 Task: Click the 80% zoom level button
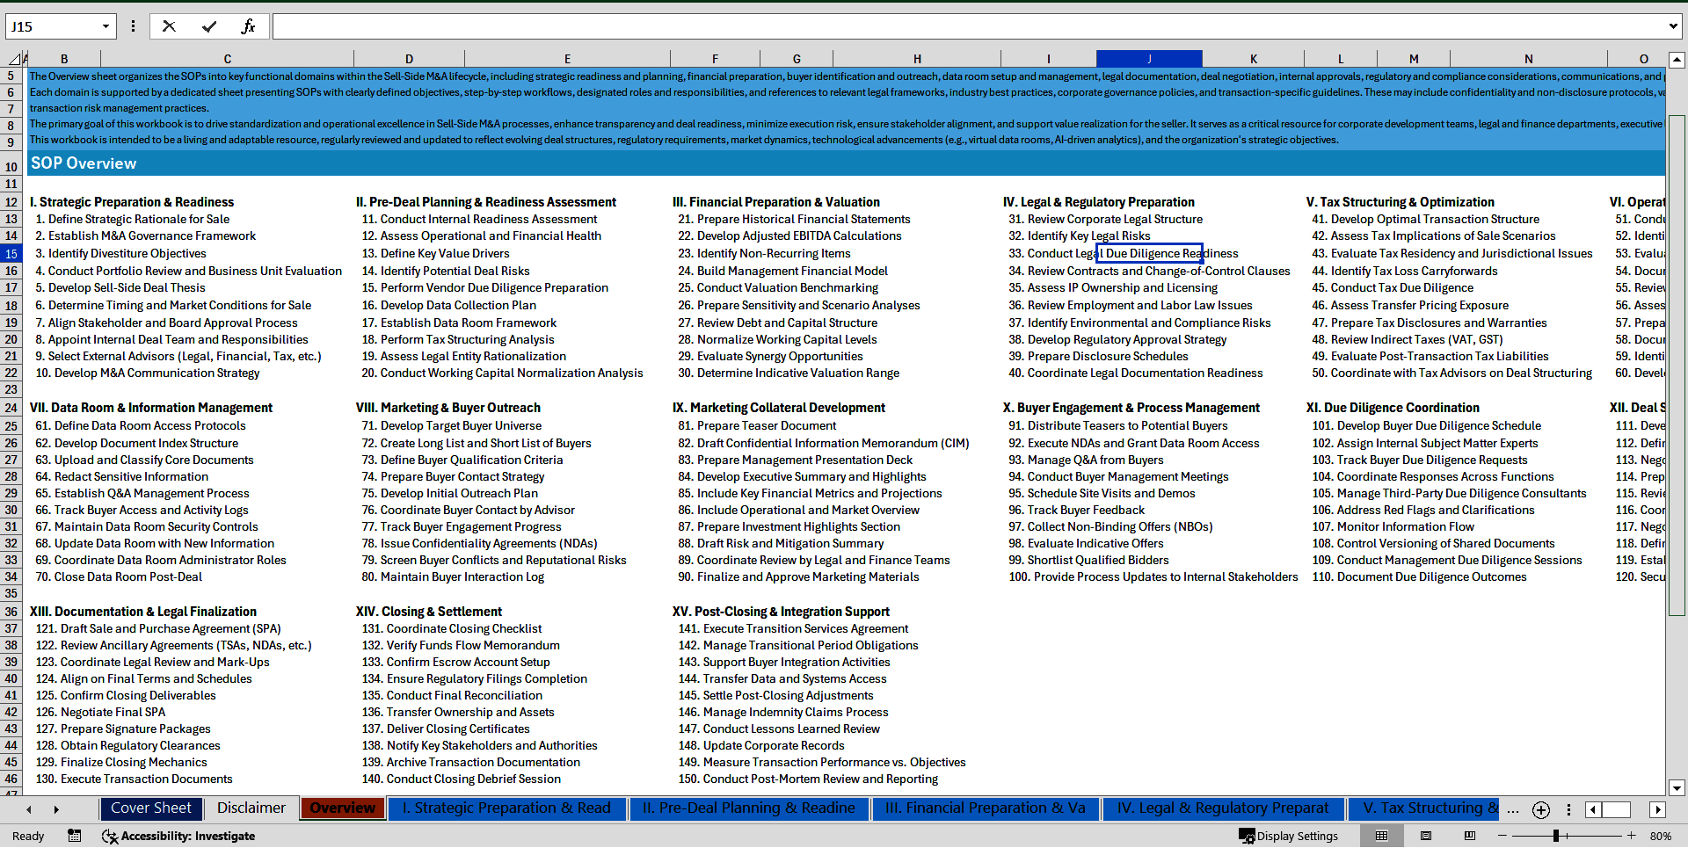[x=1661, y=836]
